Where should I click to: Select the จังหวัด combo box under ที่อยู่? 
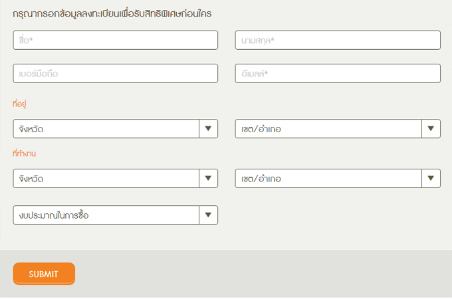tap(106, 128)
